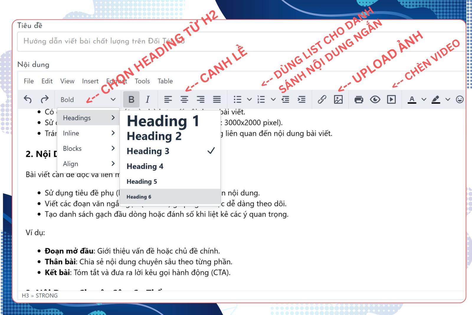Open the emoticons smiley icon

click(460, 99)
